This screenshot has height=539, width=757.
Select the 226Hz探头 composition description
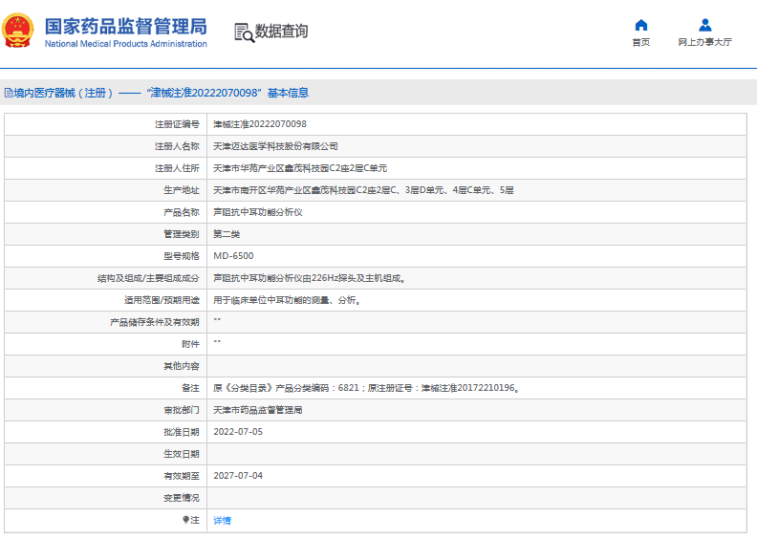(309, 278)
